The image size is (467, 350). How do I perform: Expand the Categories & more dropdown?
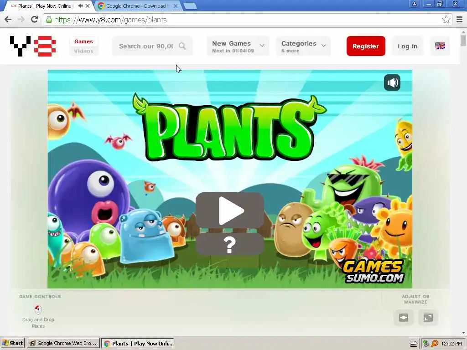click(x=303, y=46)
